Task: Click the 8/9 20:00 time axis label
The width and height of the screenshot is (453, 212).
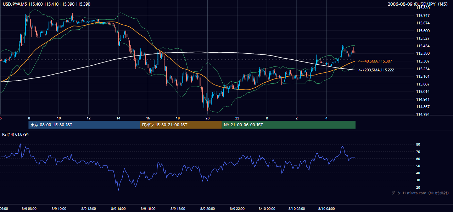Action: pos(207,209)
